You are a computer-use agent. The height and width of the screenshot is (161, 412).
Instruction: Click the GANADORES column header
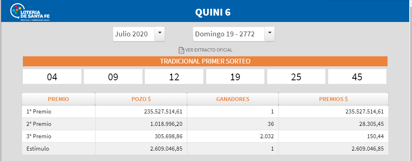233,99
